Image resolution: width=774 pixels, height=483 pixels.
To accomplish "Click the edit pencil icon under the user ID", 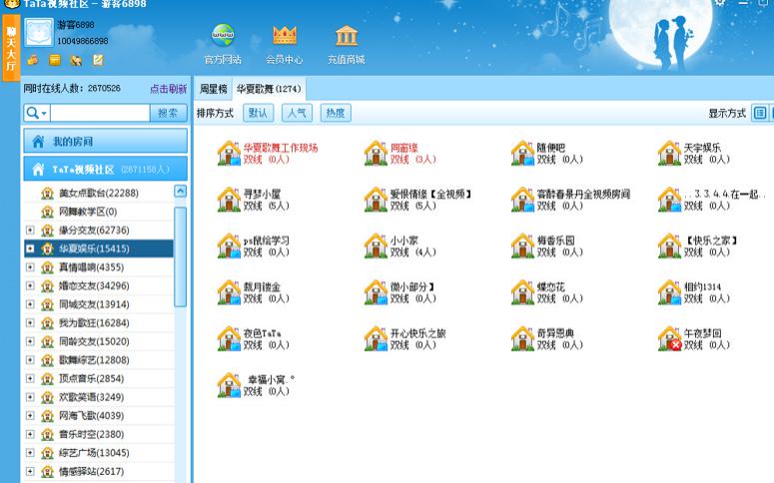I will pos(98,60).
